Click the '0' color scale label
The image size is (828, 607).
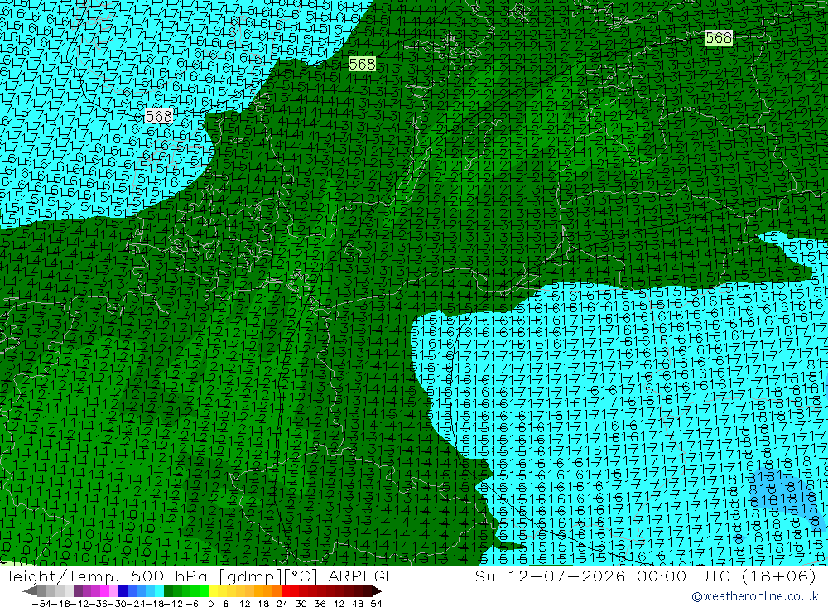coord(210,604)
